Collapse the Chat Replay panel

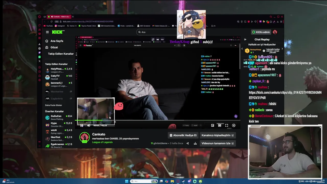pyautogui.click(x=245, y=39)
